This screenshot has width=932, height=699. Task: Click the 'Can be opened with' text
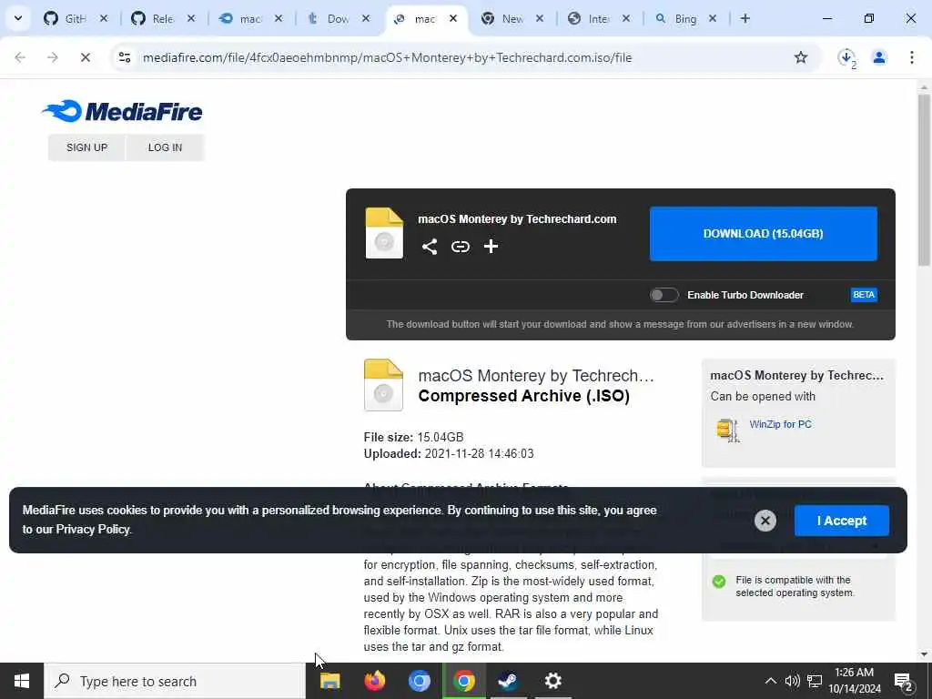(x=763, y=397)
